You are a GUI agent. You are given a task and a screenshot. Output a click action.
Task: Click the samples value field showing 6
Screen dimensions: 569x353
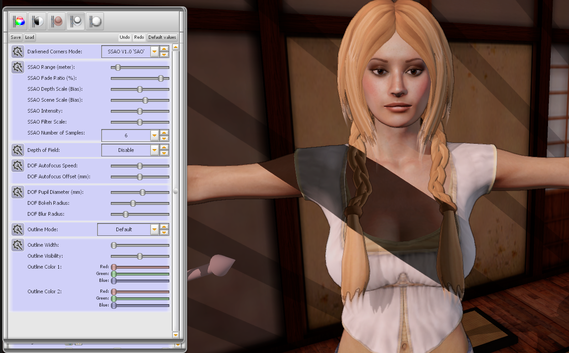pyautogui.click(x=126, y=135)
